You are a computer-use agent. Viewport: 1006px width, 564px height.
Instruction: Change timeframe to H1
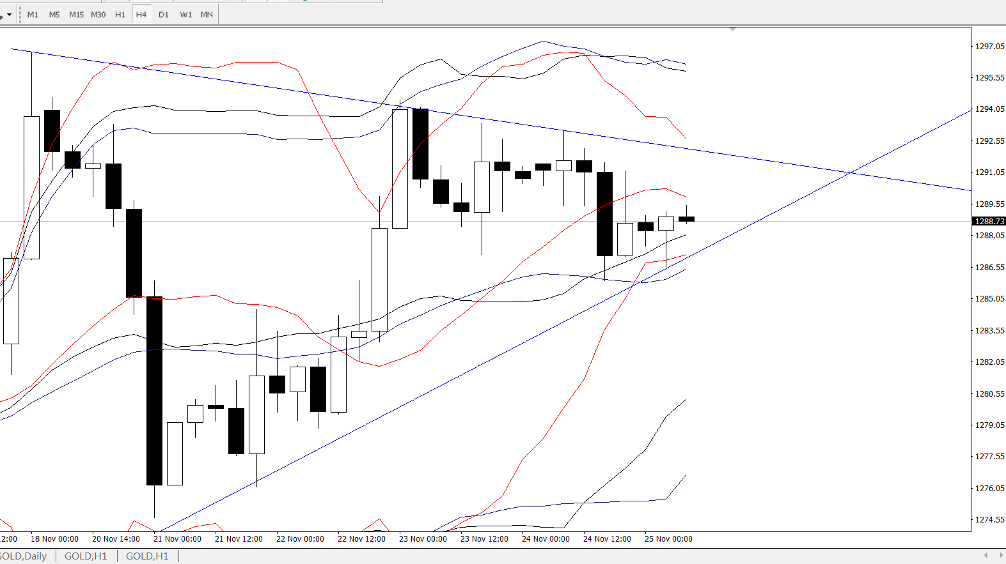pyautogui.click(x=120, y=14)
